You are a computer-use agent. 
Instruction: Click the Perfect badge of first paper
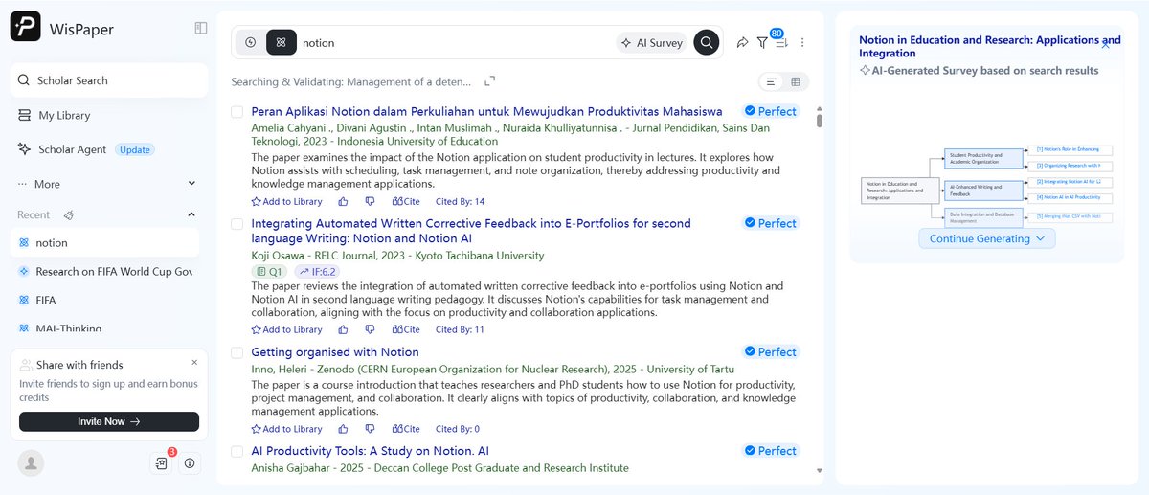click(x=771, y=111)
